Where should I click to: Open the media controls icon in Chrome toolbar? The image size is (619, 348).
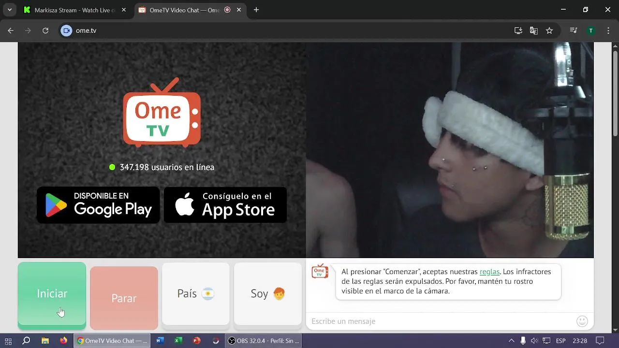[x=574, y=30]
